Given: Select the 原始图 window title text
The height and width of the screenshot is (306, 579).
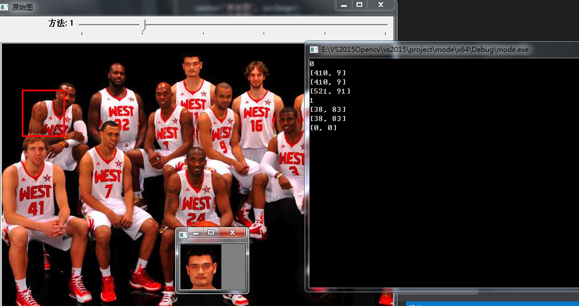Looking at the screenshot, I should (22, 7).
